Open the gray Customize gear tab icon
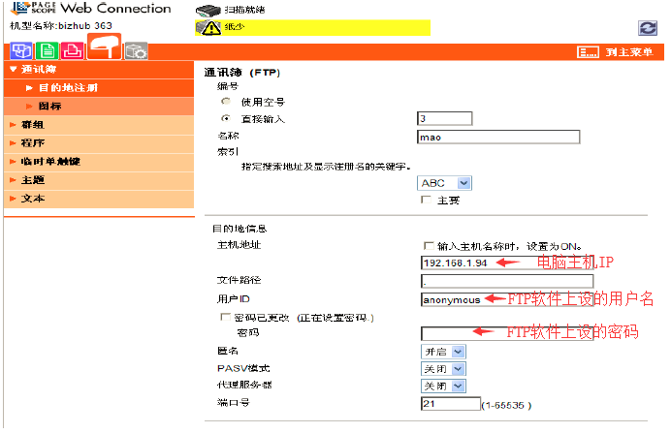The image size is (671, 433). 137,51
